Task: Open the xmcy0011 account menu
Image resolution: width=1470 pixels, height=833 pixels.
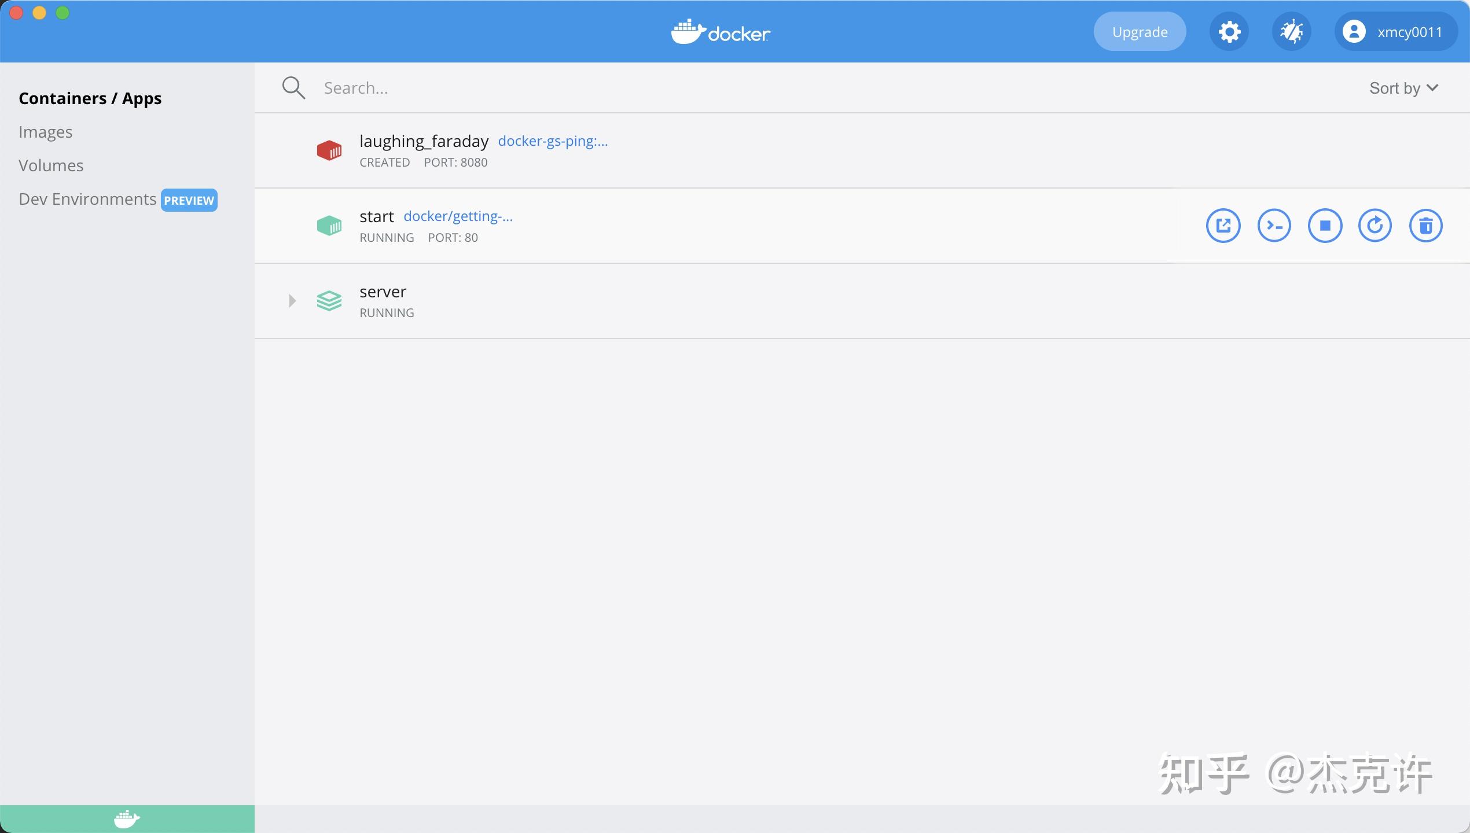Action: pyautogui.click(x=1396, y=32)
